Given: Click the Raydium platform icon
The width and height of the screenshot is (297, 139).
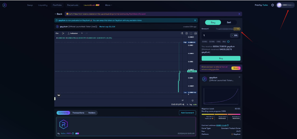Looking at the screenshot, I should (232, 134).
